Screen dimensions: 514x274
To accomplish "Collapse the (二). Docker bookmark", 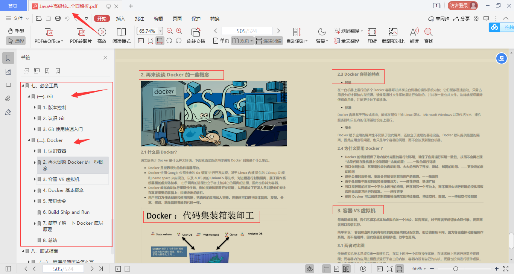I will [x=29, y=140].
